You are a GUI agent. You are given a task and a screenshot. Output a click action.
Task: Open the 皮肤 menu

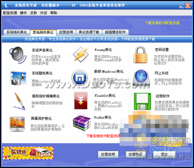[34, 13]
